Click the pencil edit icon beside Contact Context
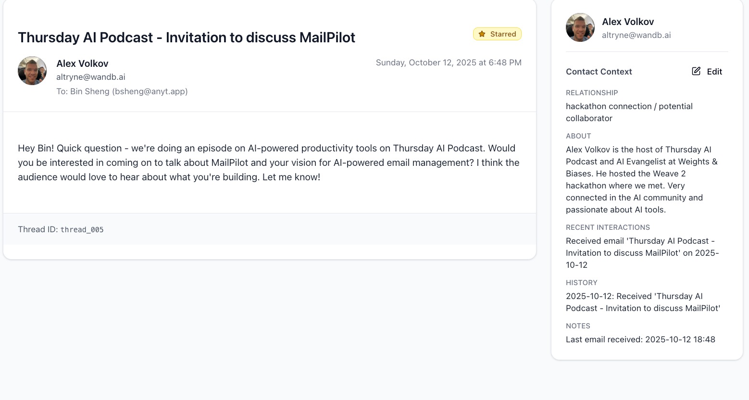The width and height of the screenshot is (749, 400). pyautogui.click(x=696, y=71)
